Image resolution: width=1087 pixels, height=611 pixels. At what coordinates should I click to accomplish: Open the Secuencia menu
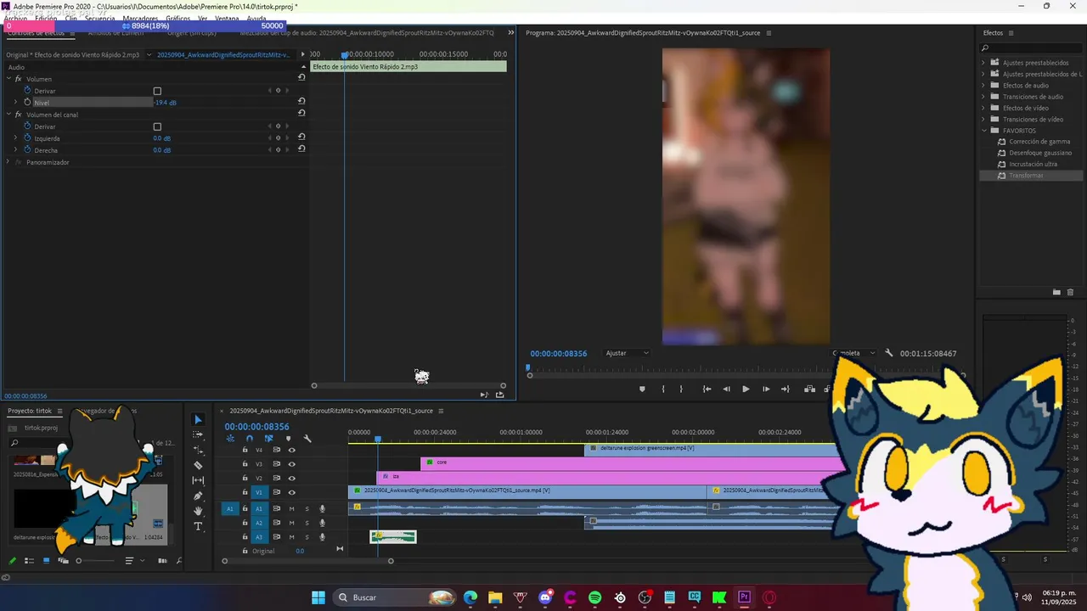point(99,19)
